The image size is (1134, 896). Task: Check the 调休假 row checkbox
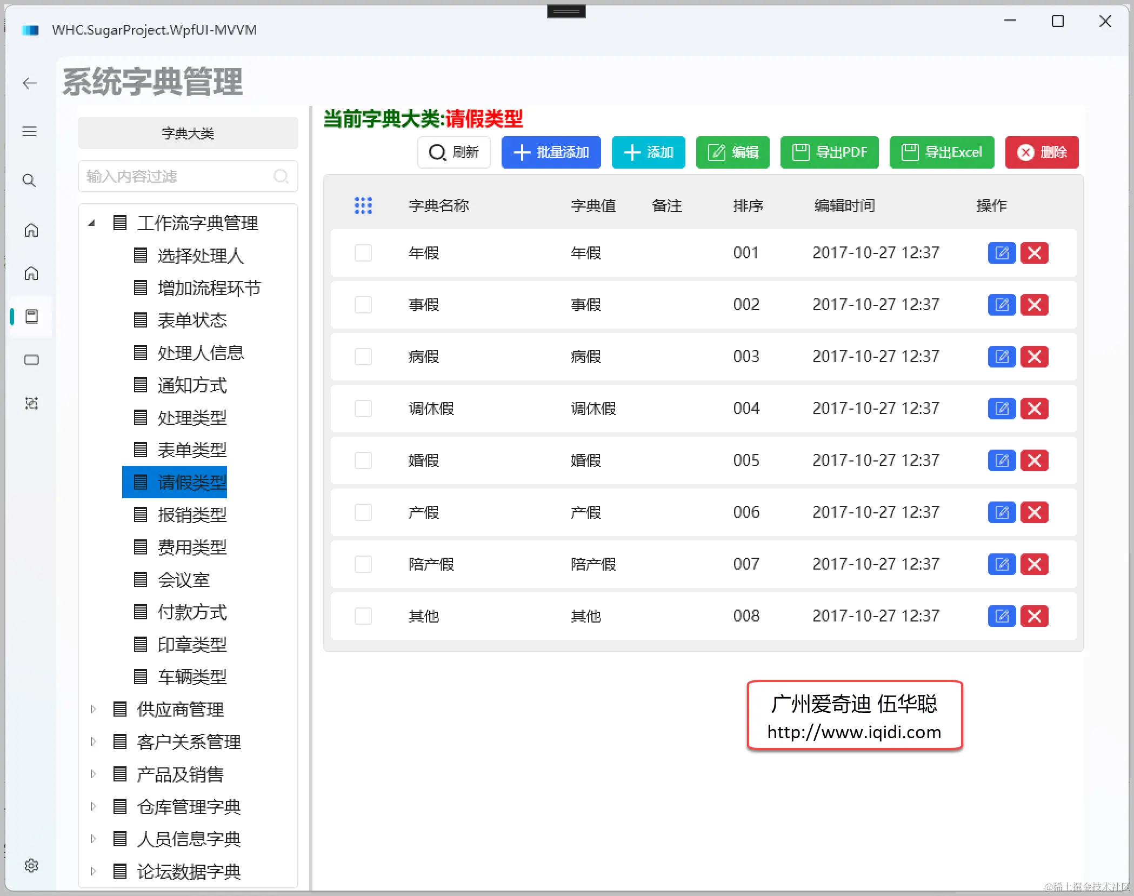tap(363, 409)
